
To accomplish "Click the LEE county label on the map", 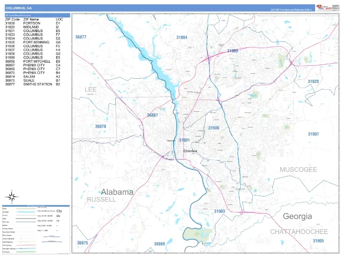I will pyautogui.click(x=91, y=89).
